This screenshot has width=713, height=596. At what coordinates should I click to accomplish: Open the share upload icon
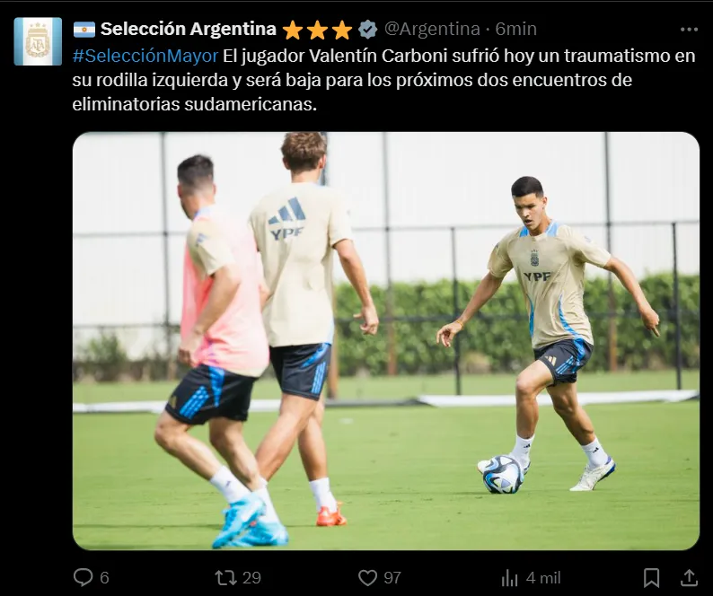(689, 578)
